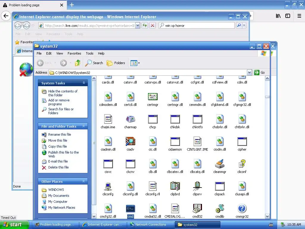Select the chkdsk program icon

[175, 119]
